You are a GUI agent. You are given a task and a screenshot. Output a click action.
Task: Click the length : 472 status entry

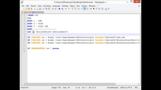click(56, 87)
